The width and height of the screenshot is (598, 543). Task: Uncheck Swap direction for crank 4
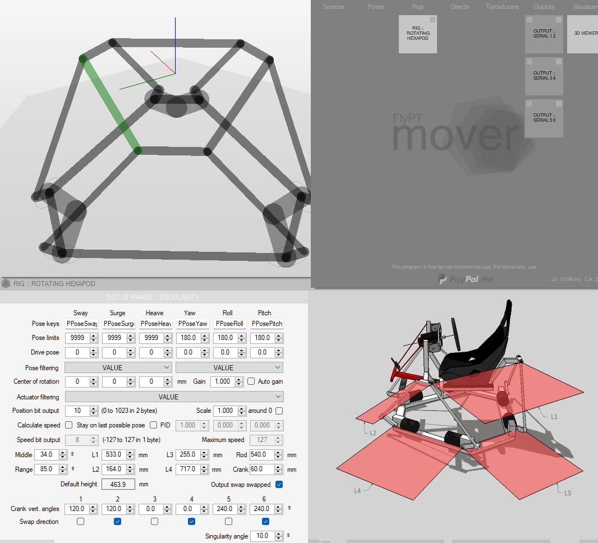[191, 521]
